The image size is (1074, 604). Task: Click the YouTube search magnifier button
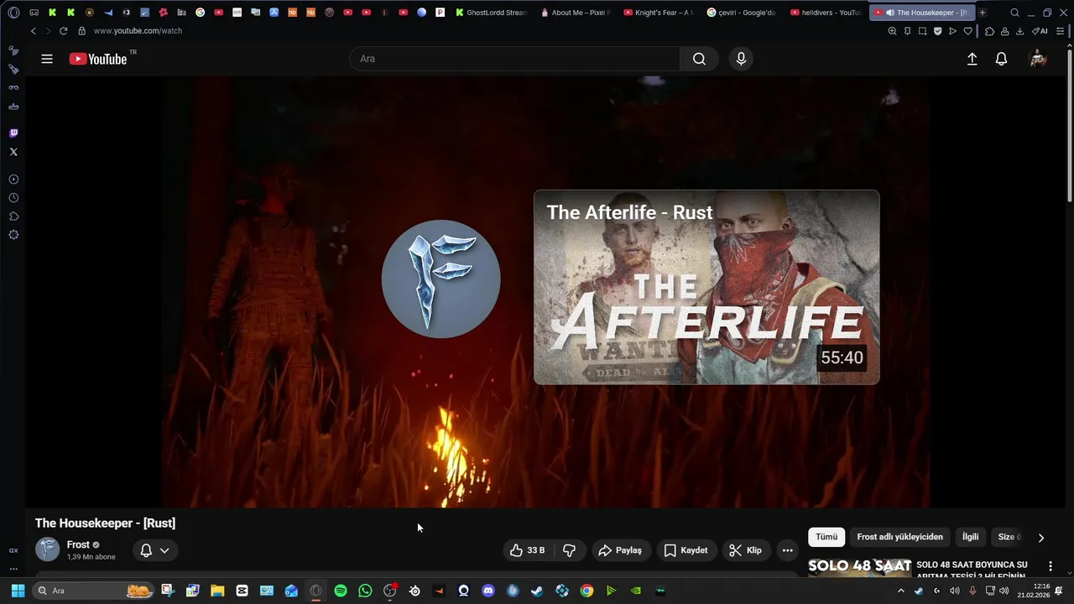point(699,59)
